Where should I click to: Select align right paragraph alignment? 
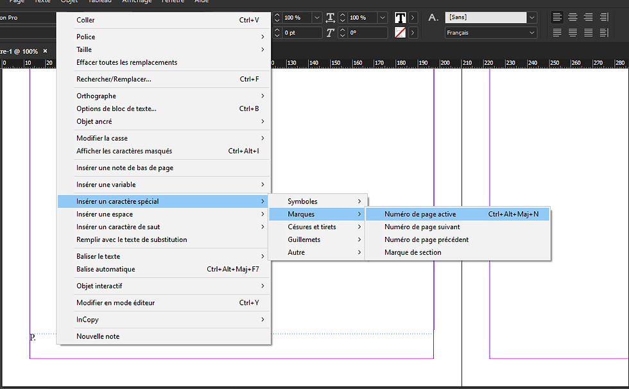pyautogui.click(x=588, y=17)
